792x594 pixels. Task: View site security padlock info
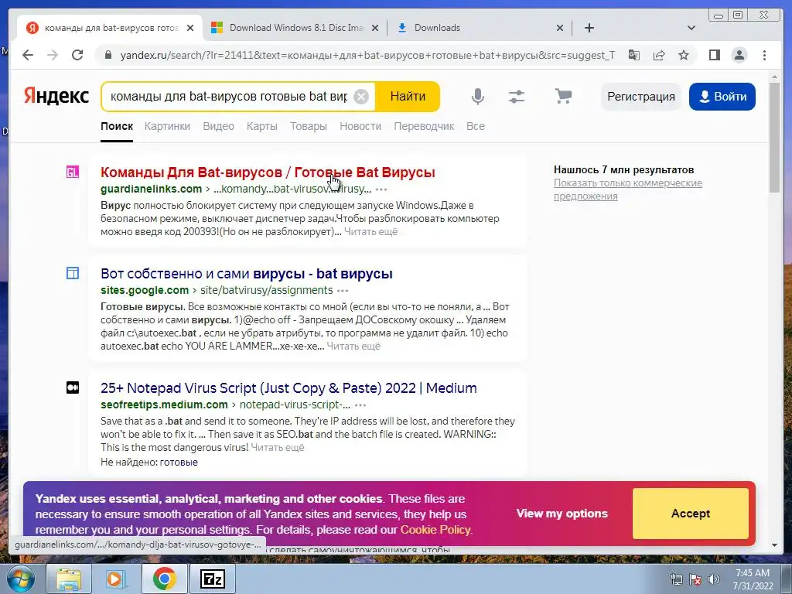pyautogui.click(x=108, y=55)
